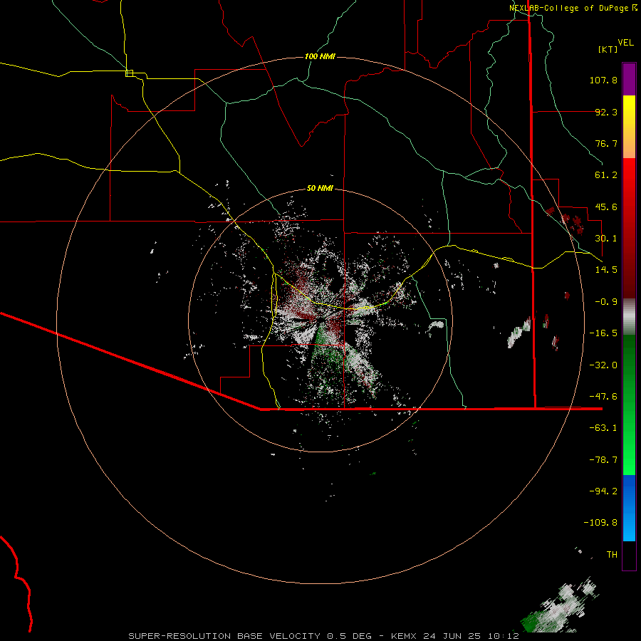641x641 pixels.
Task: Click the -78.7 velocity scale label
Action: coord(603,460)
